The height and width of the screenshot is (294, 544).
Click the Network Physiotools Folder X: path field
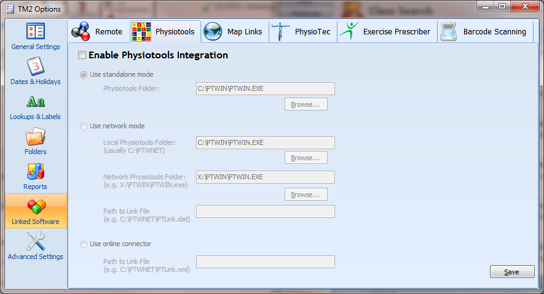pyautogui.click(x=266, y=177)
